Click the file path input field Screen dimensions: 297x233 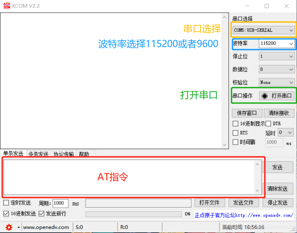pos(138,203)
